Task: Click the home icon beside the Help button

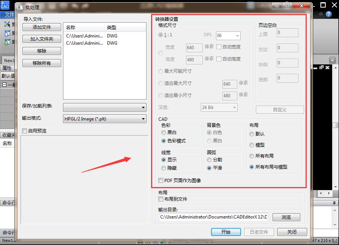Action: click(321, 14)
